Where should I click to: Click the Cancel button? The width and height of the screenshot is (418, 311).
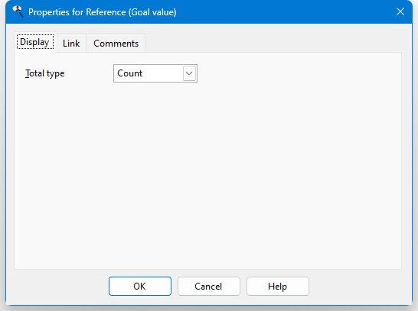pos(209,287)
